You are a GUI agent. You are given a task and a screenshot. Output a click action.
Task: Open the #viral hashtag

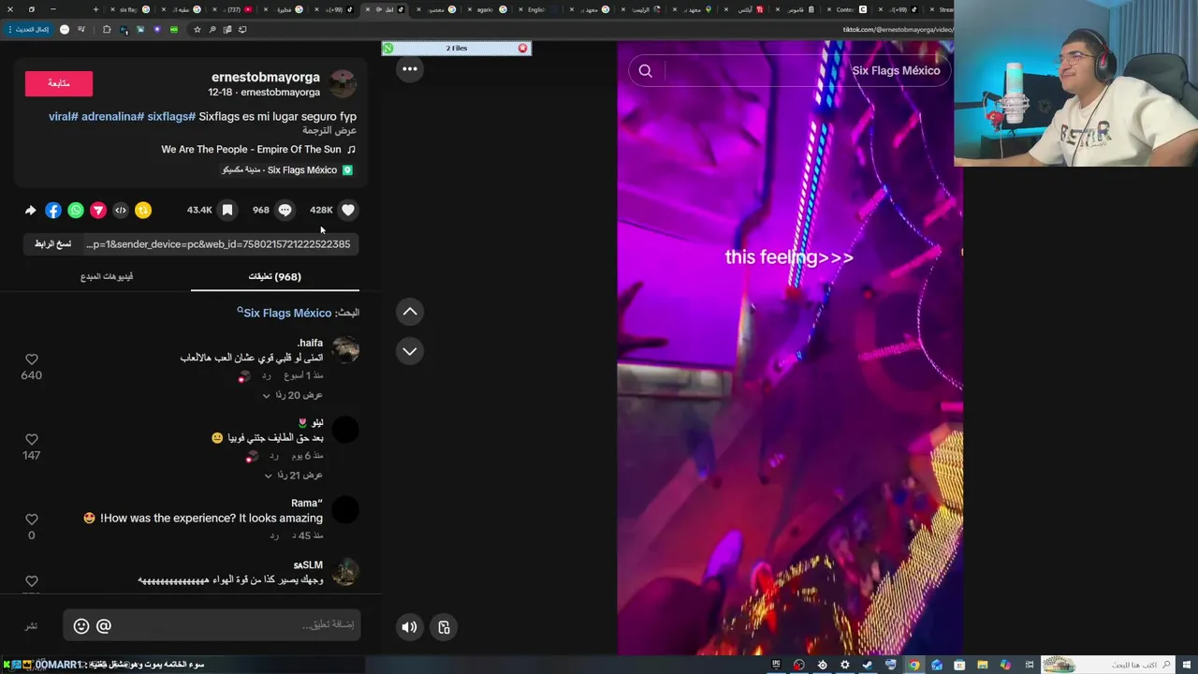tap(63, 116)
